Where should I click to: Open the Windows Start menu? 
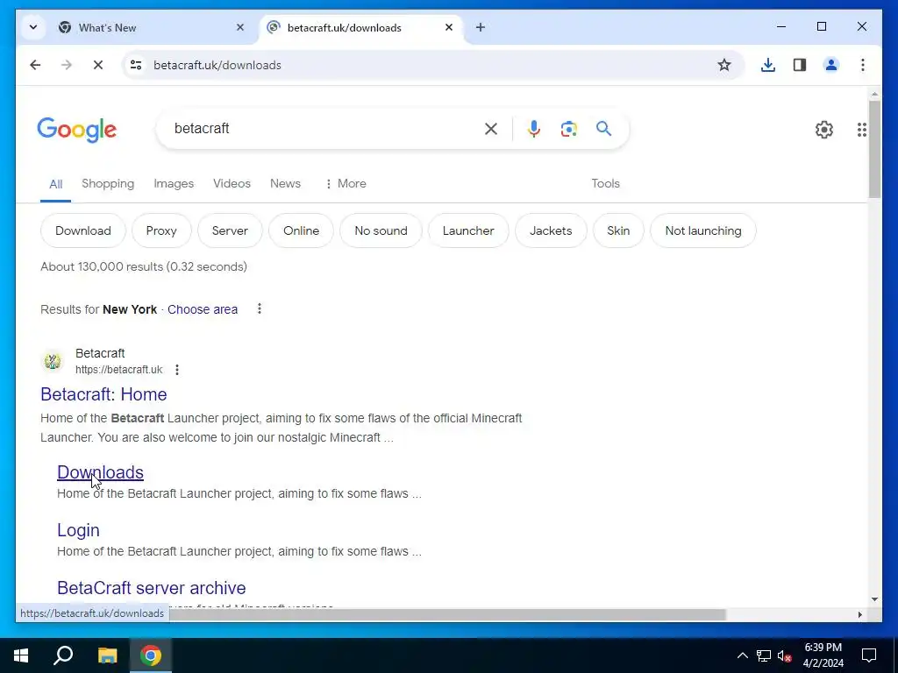pos(21,655)
